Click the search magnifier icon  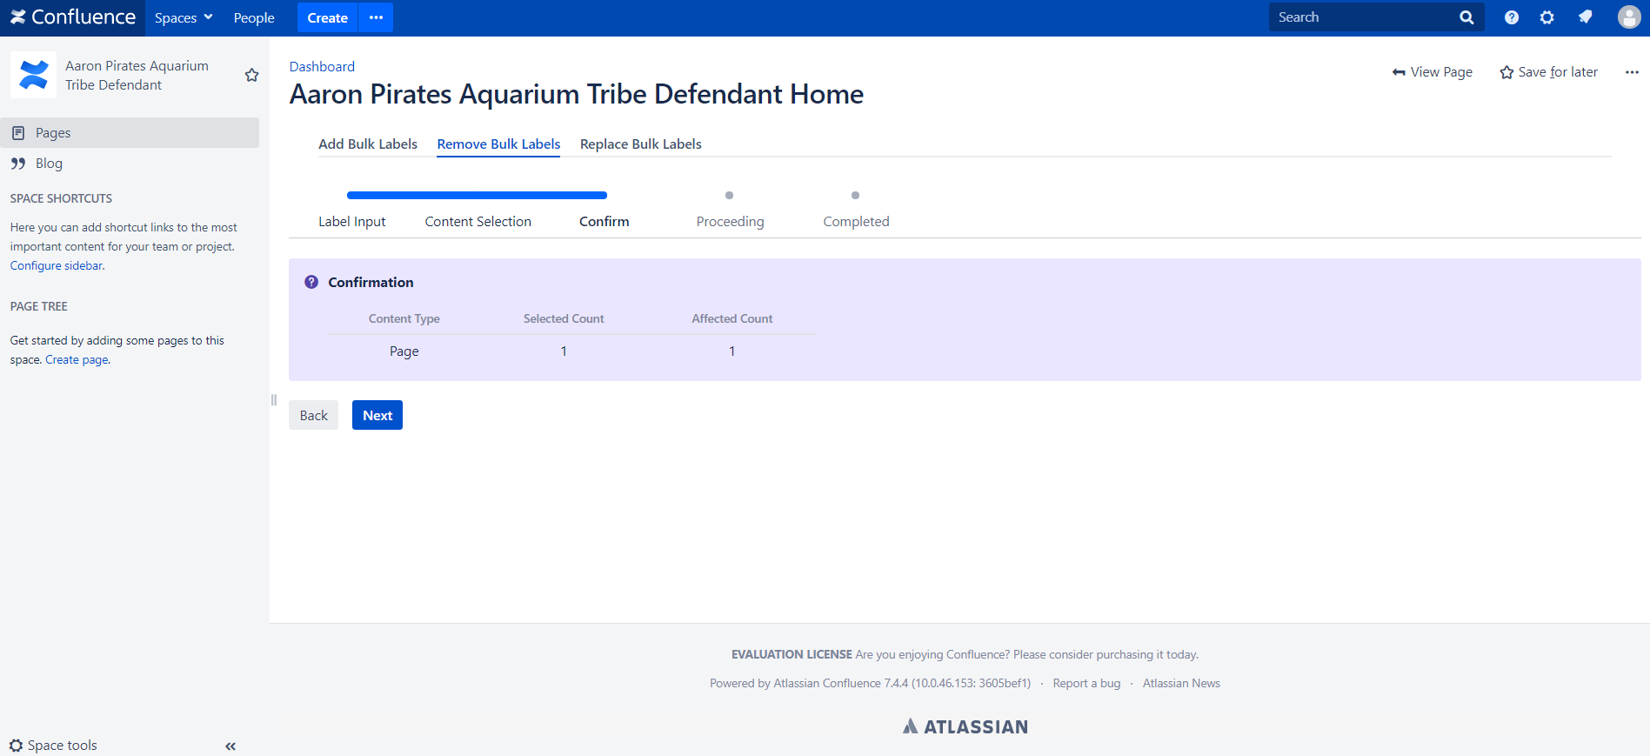point(1466,17)
